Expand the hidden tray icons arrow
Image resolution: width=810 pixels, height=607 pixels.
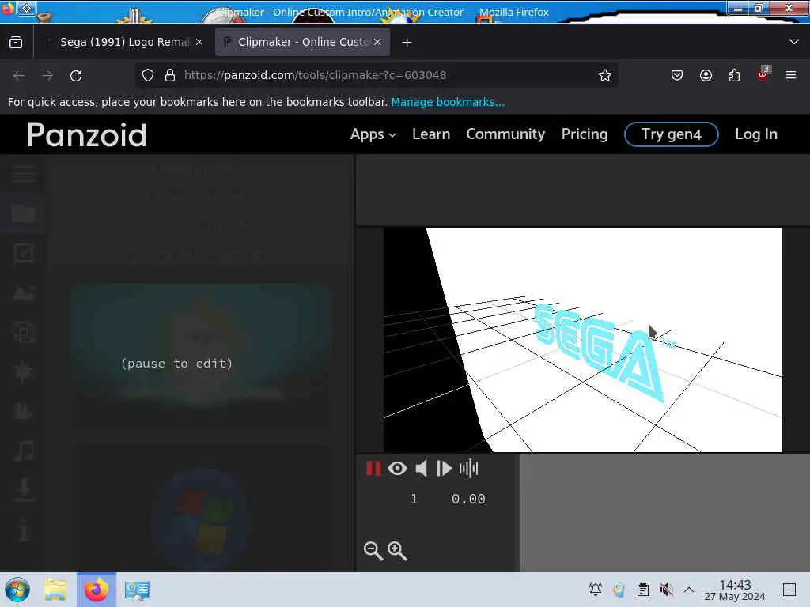pyautogui.click(x=689, y=590)
